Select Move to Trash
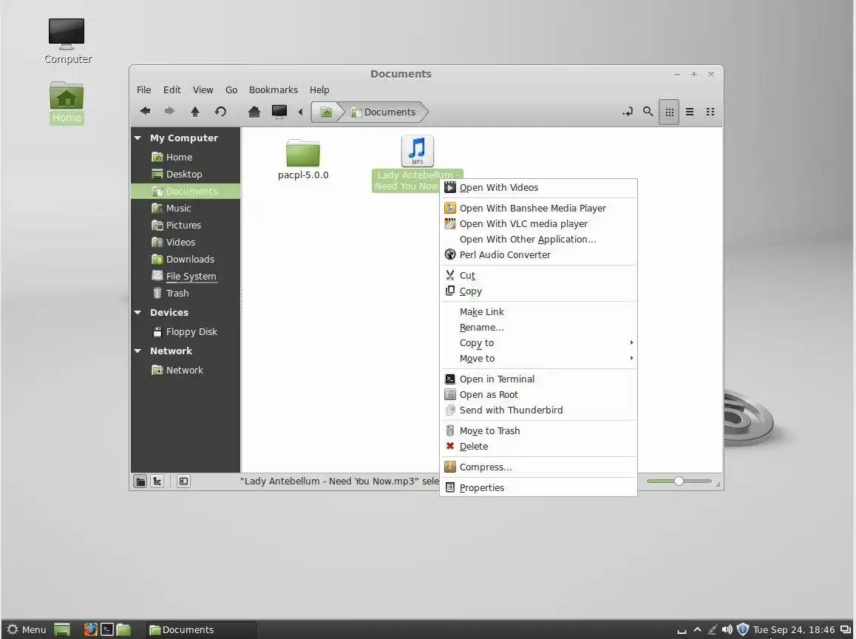Screen dimensions: 856x639 point(538,431)
